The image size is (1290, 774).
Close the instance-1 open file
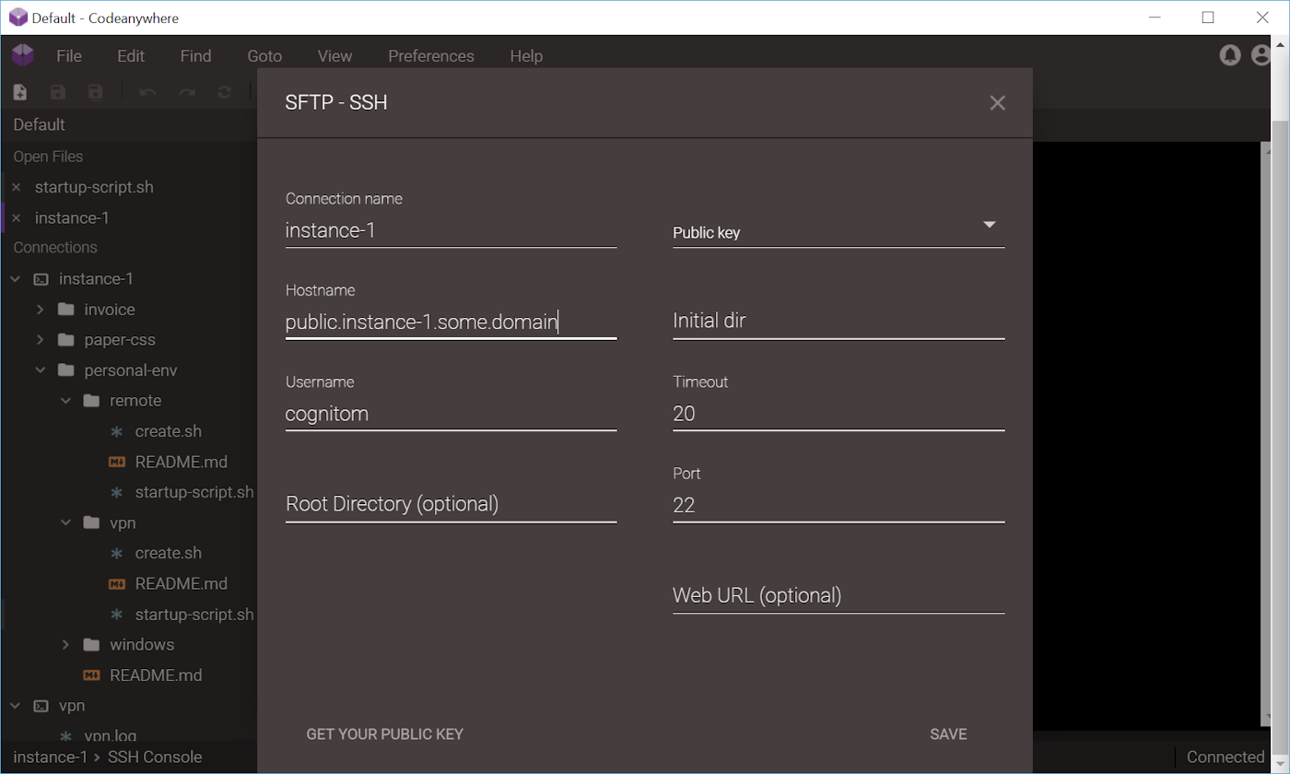[16, 218]
